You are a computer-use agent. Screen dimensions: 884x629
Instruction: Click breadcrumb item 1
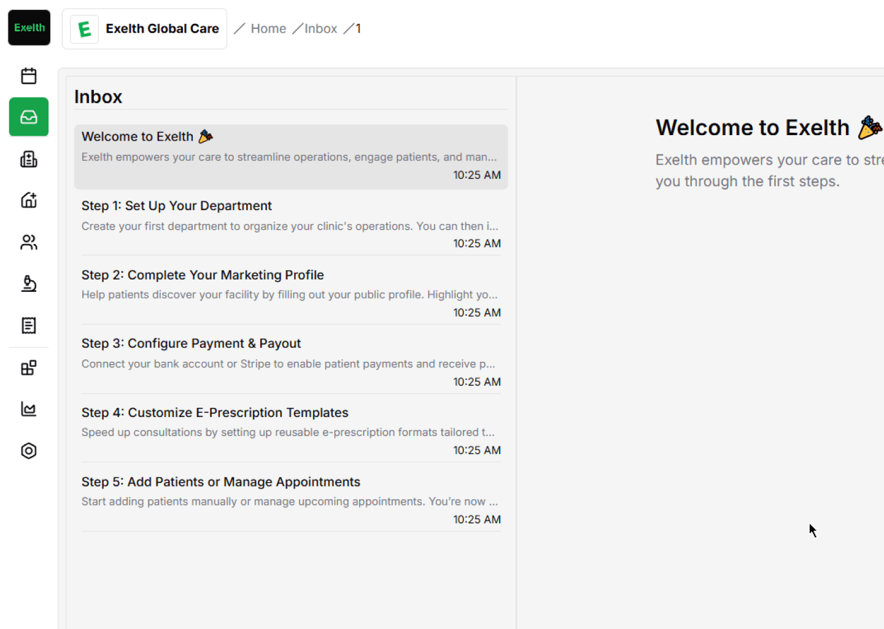(x=359, y=29)
